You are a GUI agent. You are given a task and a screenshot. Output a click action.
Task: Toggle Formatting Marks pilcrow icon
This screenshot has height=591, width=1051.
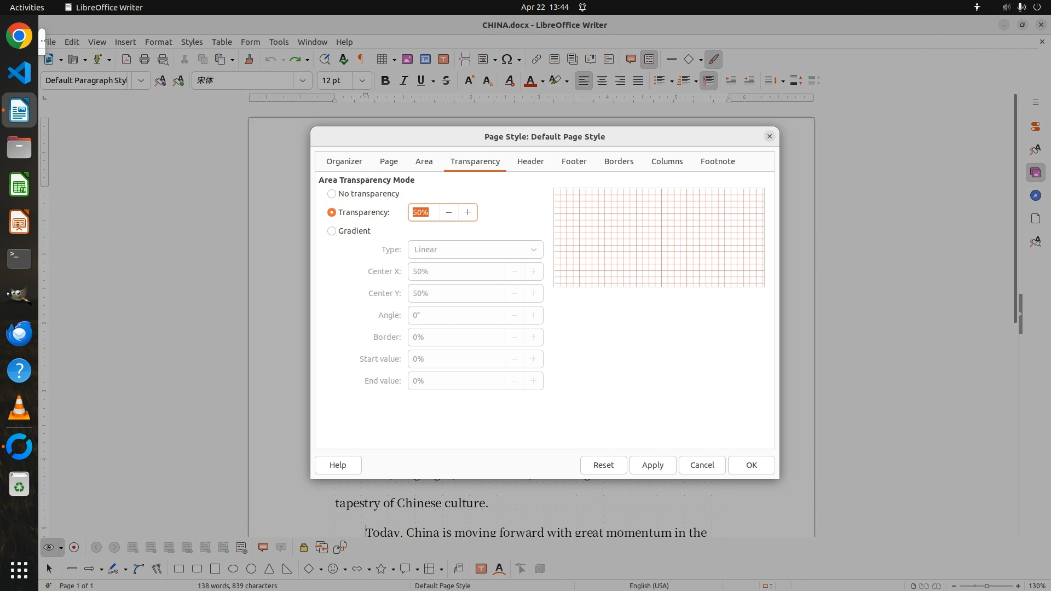tap(361, 59)
